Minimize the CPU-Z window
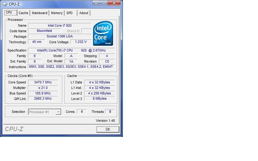Image resolution: width=258 pixels, height=161 pixels. (x=96, y=3)
